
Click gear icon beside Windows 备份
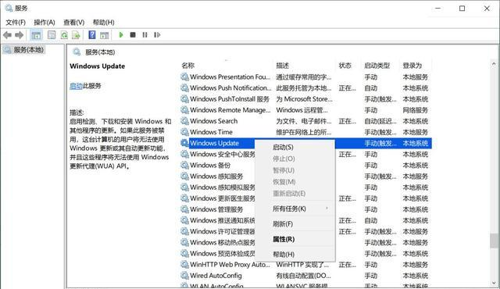point(184,165)
